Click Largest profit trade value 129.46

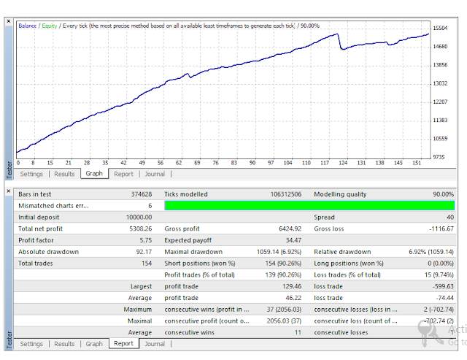292,286
